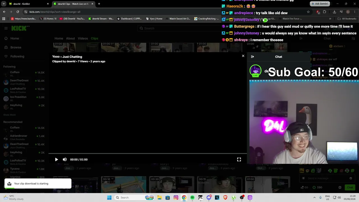The image size is (359, 202).
Task: Click the Windows taskbar search box
Action: pos(134,198)
